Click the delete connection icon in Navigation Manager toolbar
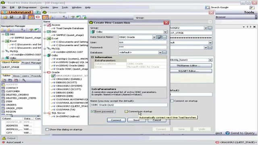 point(23,30)
